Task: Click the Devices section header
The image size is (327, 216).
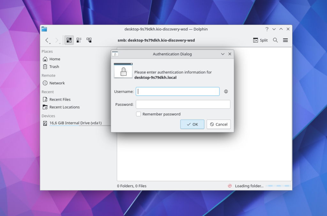Action: pyautogui.click(x=48, y=116)
